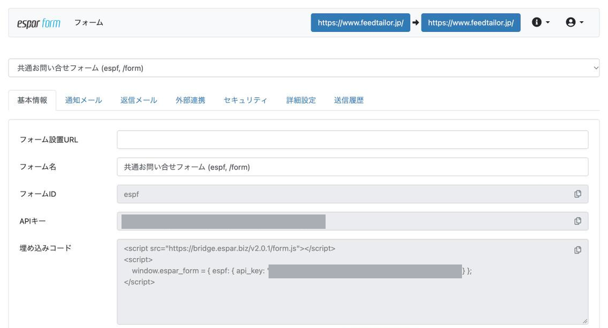Click inside the 埋め込みコード textarea

click(x=353, y=281)
